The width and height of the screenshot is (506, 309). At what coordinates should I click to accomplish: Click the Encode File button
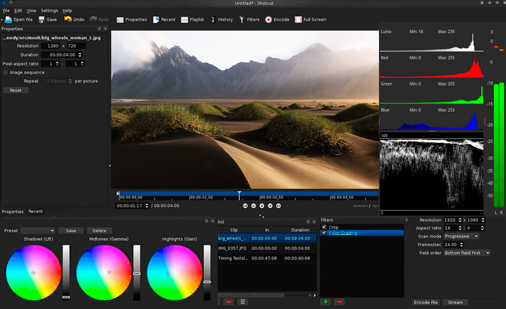(x=425, y=302)
